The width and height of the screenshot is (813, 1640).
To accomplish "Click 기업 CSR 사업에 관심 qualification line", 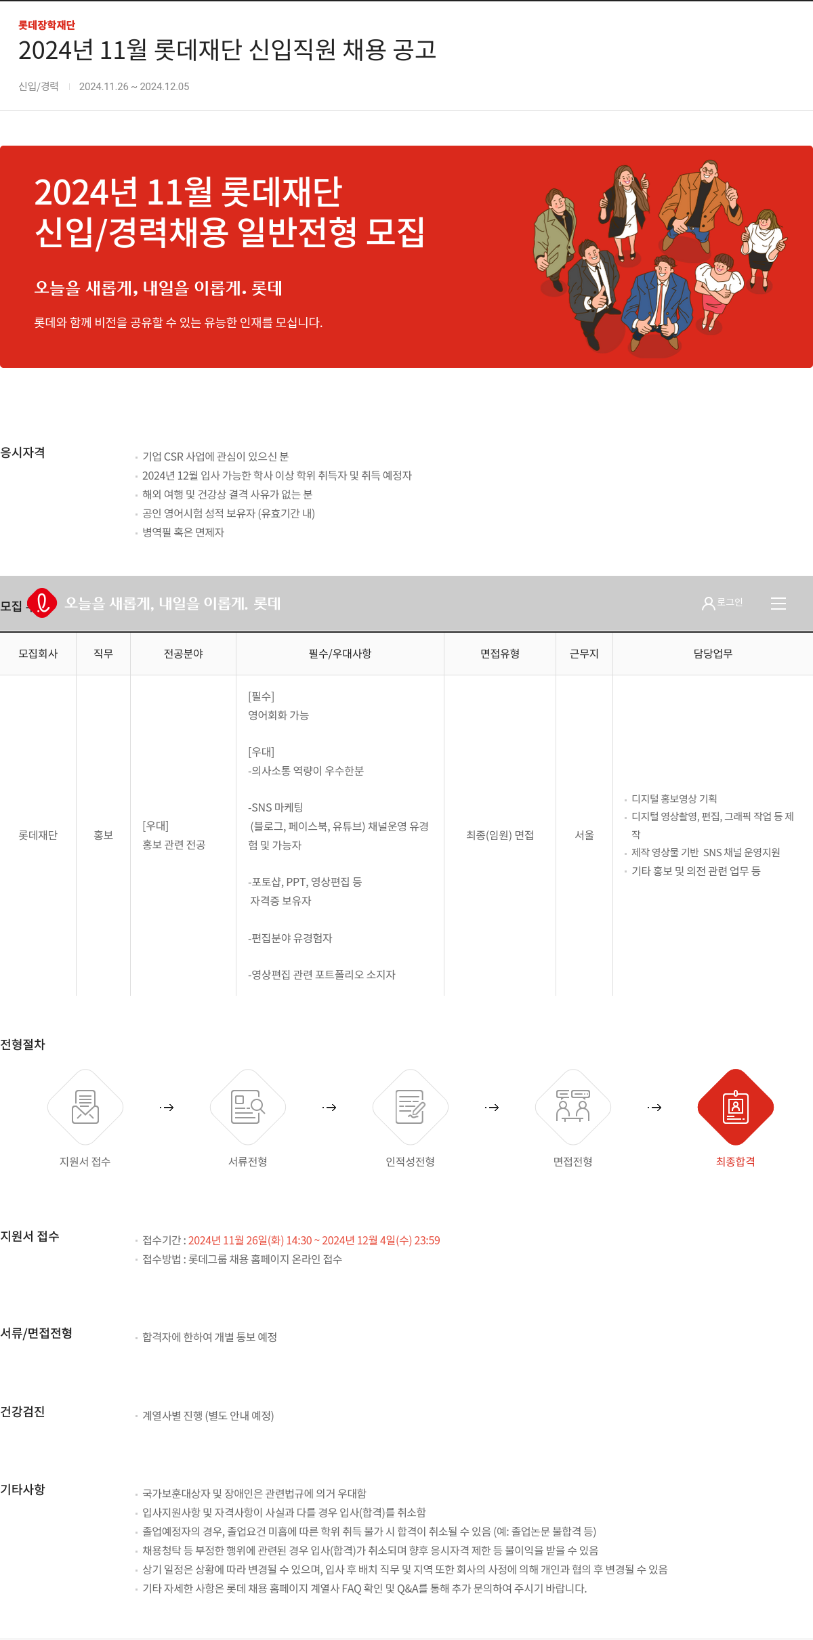I will (x=215, y=457).
